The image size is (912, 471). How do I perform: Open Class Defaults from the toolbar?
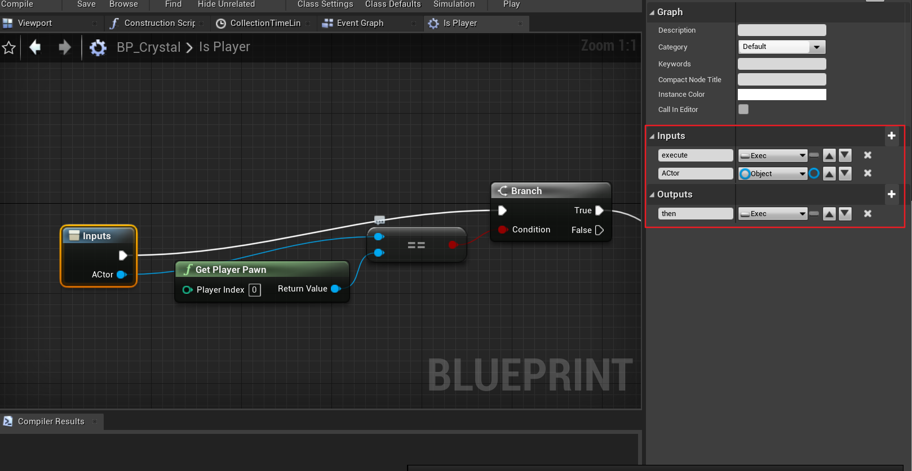click(393, 5)
